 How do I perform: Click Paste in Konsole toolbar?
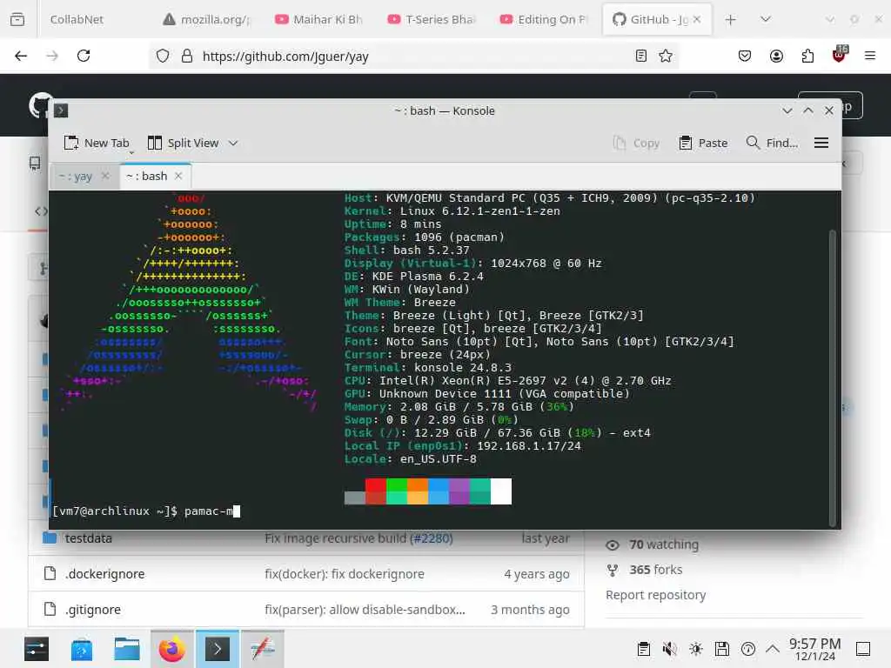pos(703,144)
